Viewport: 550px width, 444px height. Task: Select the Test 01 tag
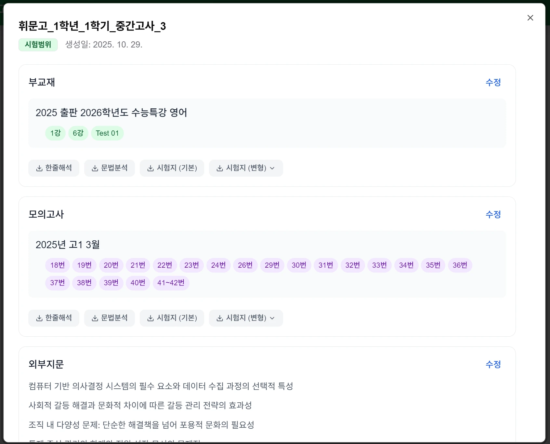coord(107,133)
